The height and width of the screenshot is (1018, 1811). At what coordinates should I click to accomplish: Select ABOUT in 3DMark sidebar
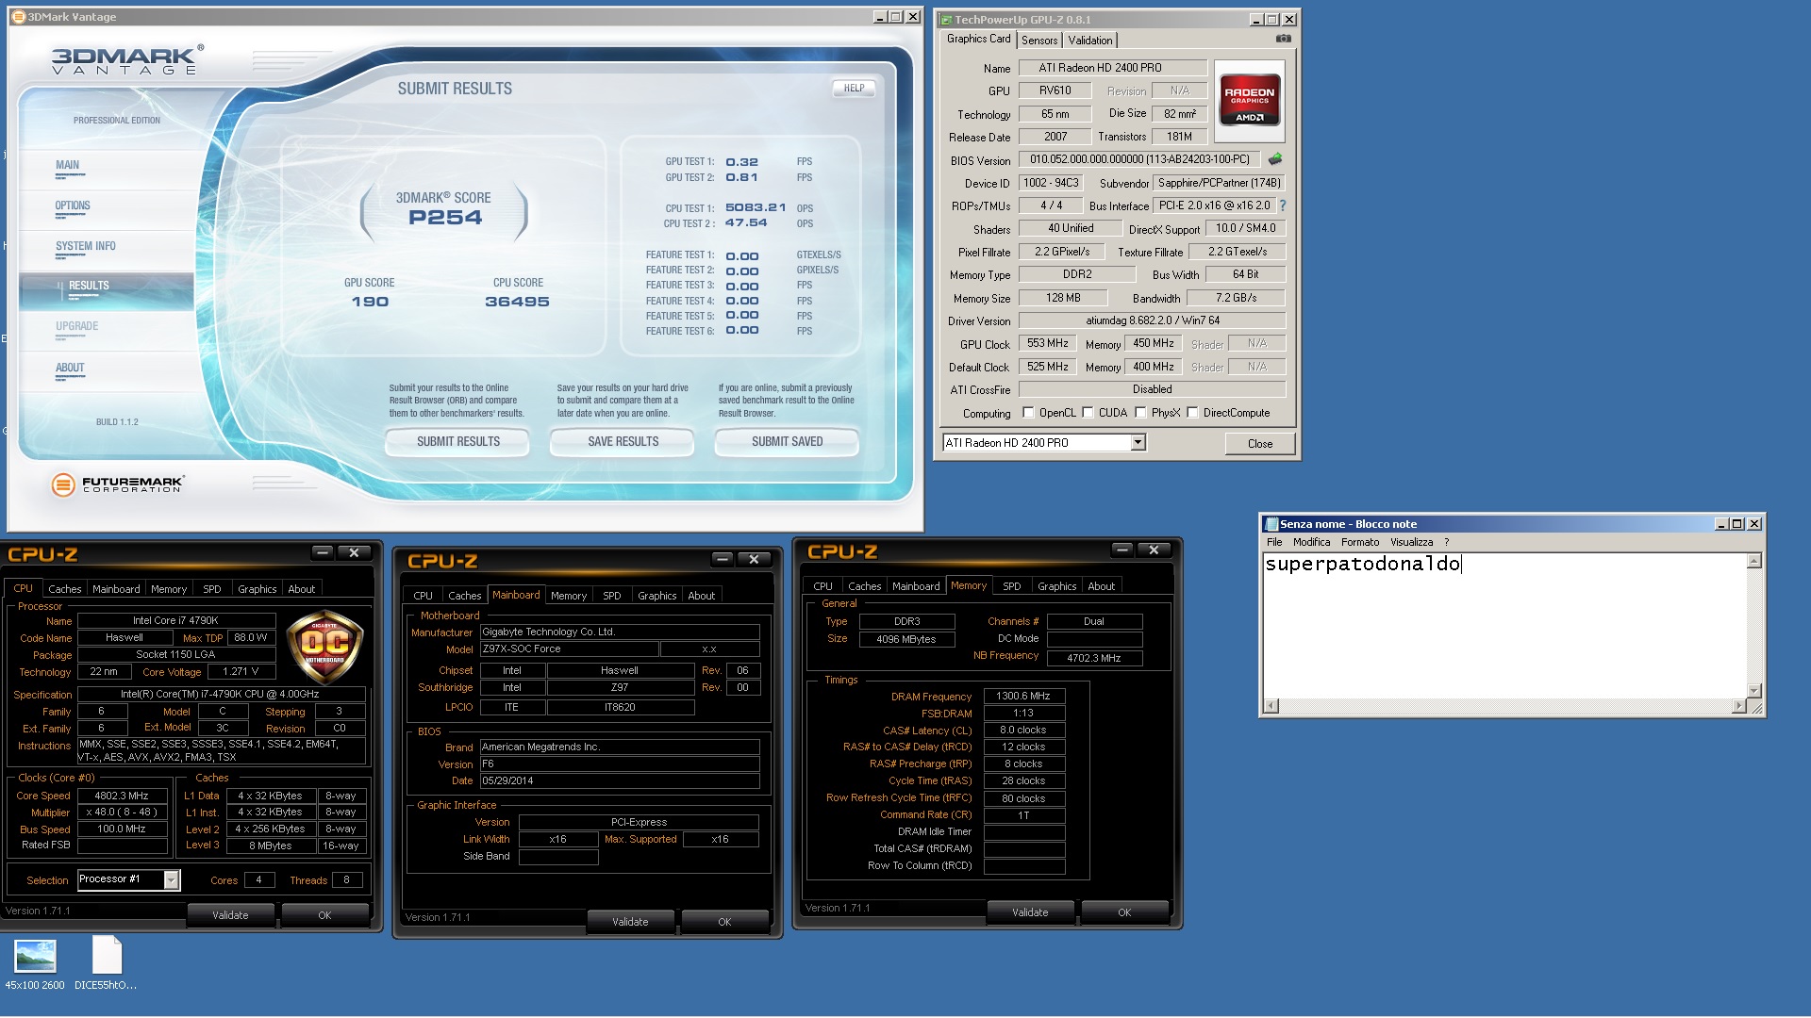106,371
